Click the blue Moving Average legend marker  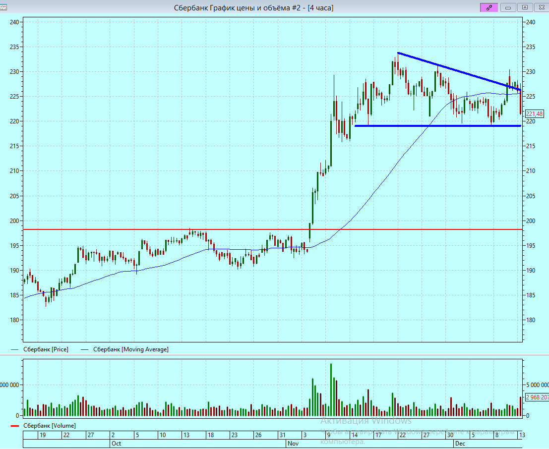tap(84, 349)
